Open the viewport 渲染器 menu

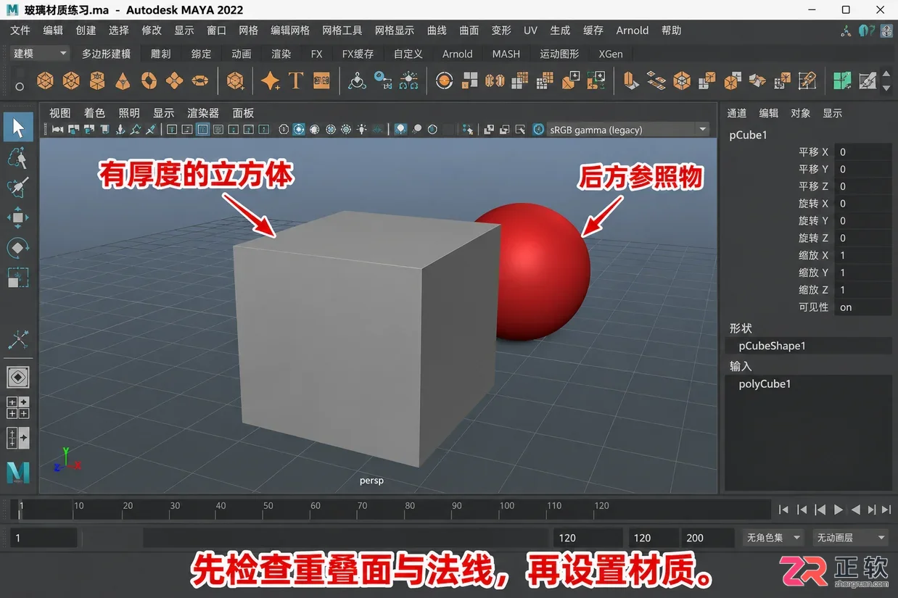[203, 113]
